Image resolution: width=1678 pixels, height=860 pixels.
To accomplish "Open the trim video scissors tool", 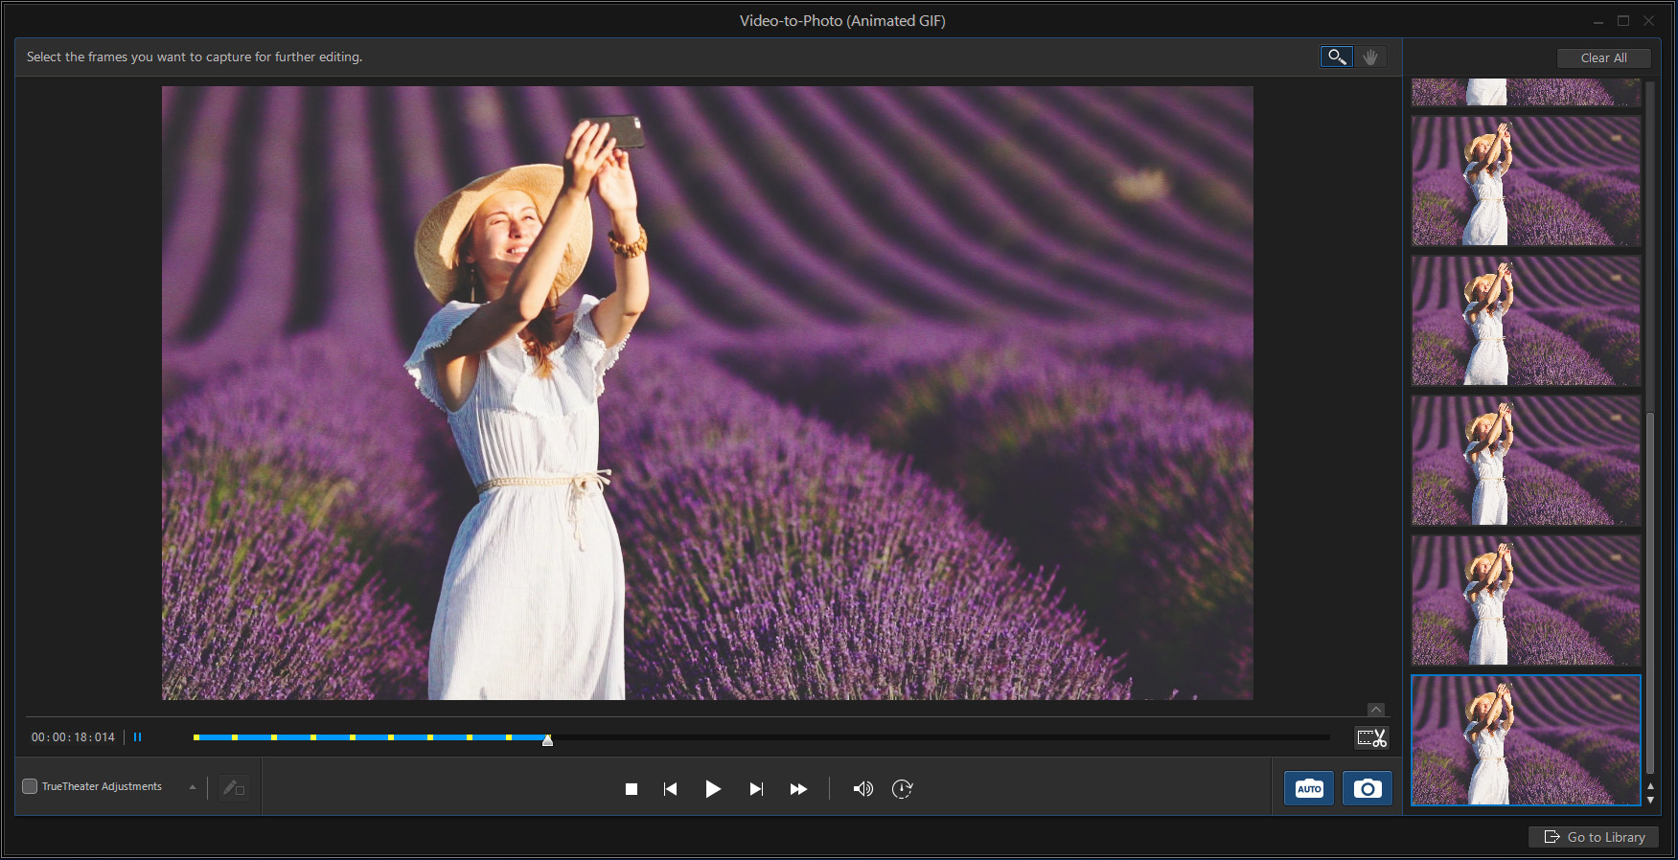I will coord(1372,737).
